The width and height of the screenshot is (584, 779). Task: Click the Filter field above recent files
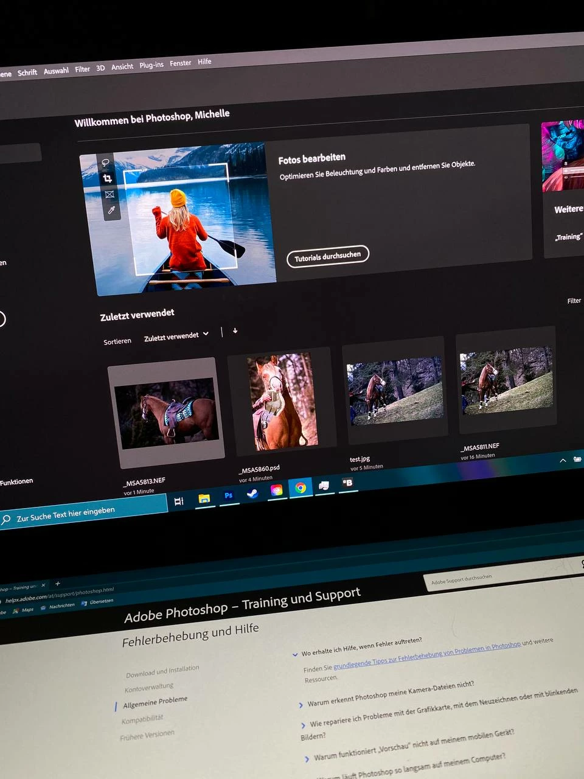coord(574,301)
